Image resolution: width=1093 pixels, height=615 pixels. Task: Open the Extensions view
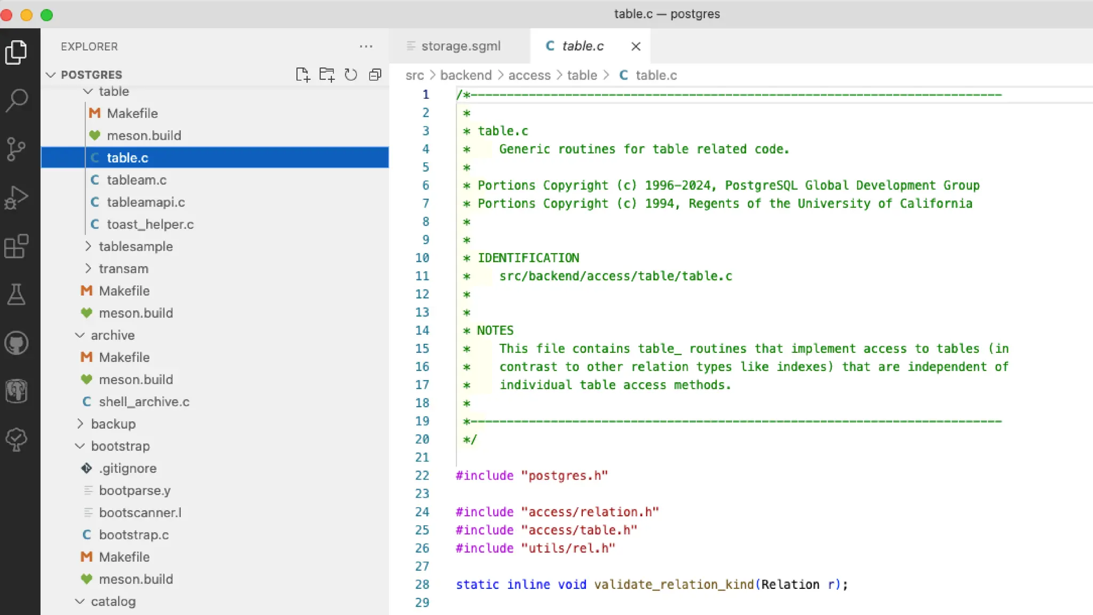17,246
